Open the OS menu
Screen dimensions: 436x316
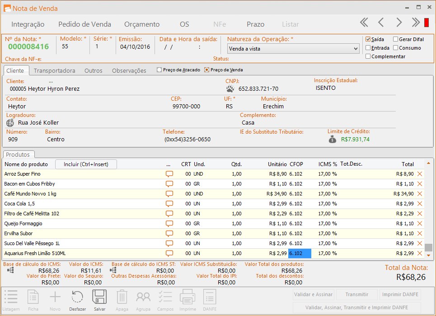[184, 24]
